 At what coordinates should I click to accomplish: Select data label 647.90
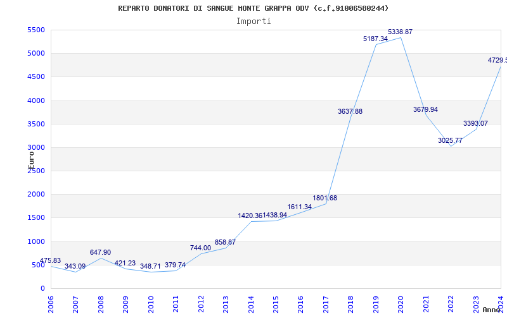[x=100, y=252]
